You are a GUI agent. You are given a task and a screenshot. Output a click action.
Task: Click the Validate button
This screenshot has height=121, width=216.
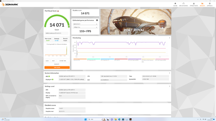point(57,64)
